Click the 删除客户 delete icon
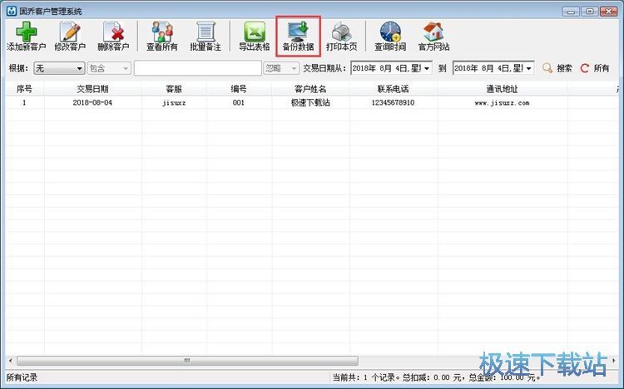The width and height of the screenshot is (624, 389). tap(113, 32)
